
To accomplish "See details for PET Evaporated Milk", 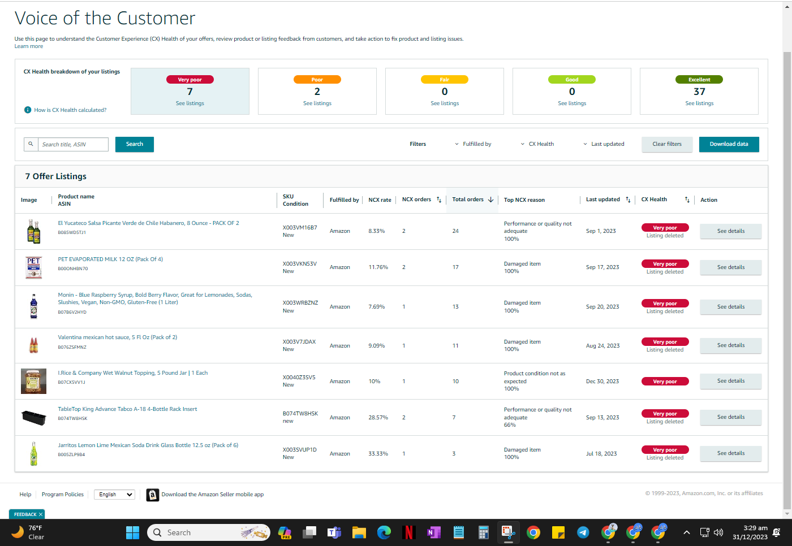I will coord(731,267).
